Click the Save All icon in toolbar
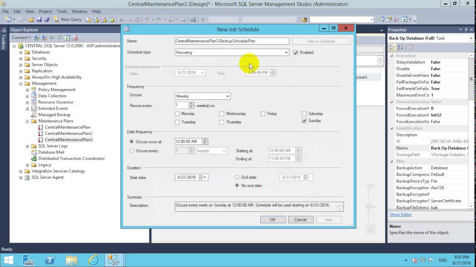Screen dimensions: 476x267 pos(46,20)
